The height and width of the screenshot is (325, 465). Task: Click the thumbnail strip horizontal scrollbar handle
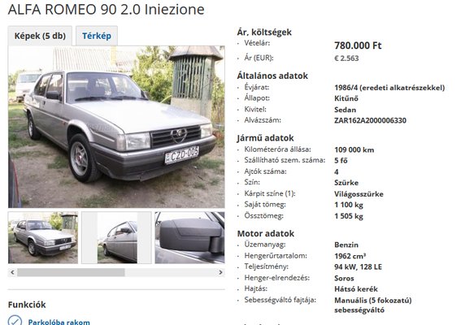(x=71, y=272)
